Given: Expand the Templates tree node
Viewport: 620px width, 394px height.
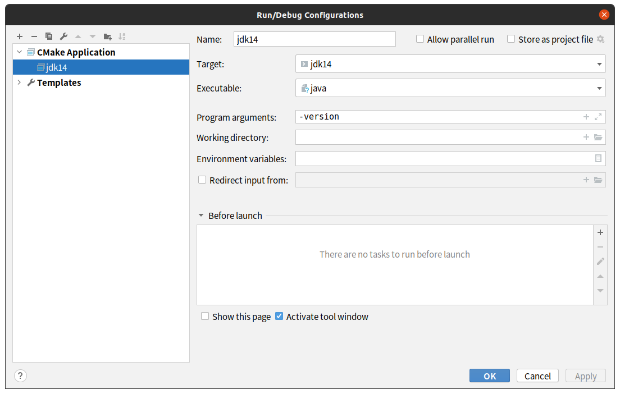Looking at the screenshot, I should pos(19,83).
